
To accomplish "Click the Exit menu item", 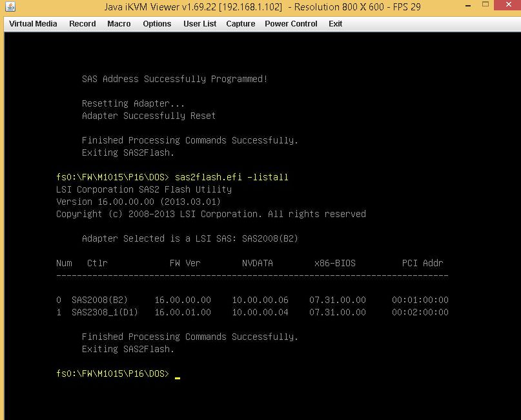I will point(335,24).
